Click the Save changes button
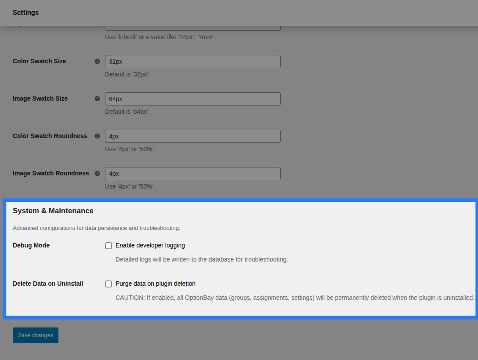 pos(35,335)
